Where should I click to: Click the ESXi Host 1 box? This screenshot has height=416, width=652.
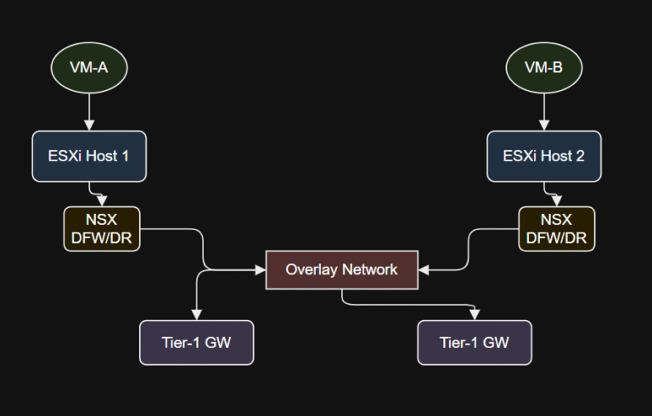[89, 156]
